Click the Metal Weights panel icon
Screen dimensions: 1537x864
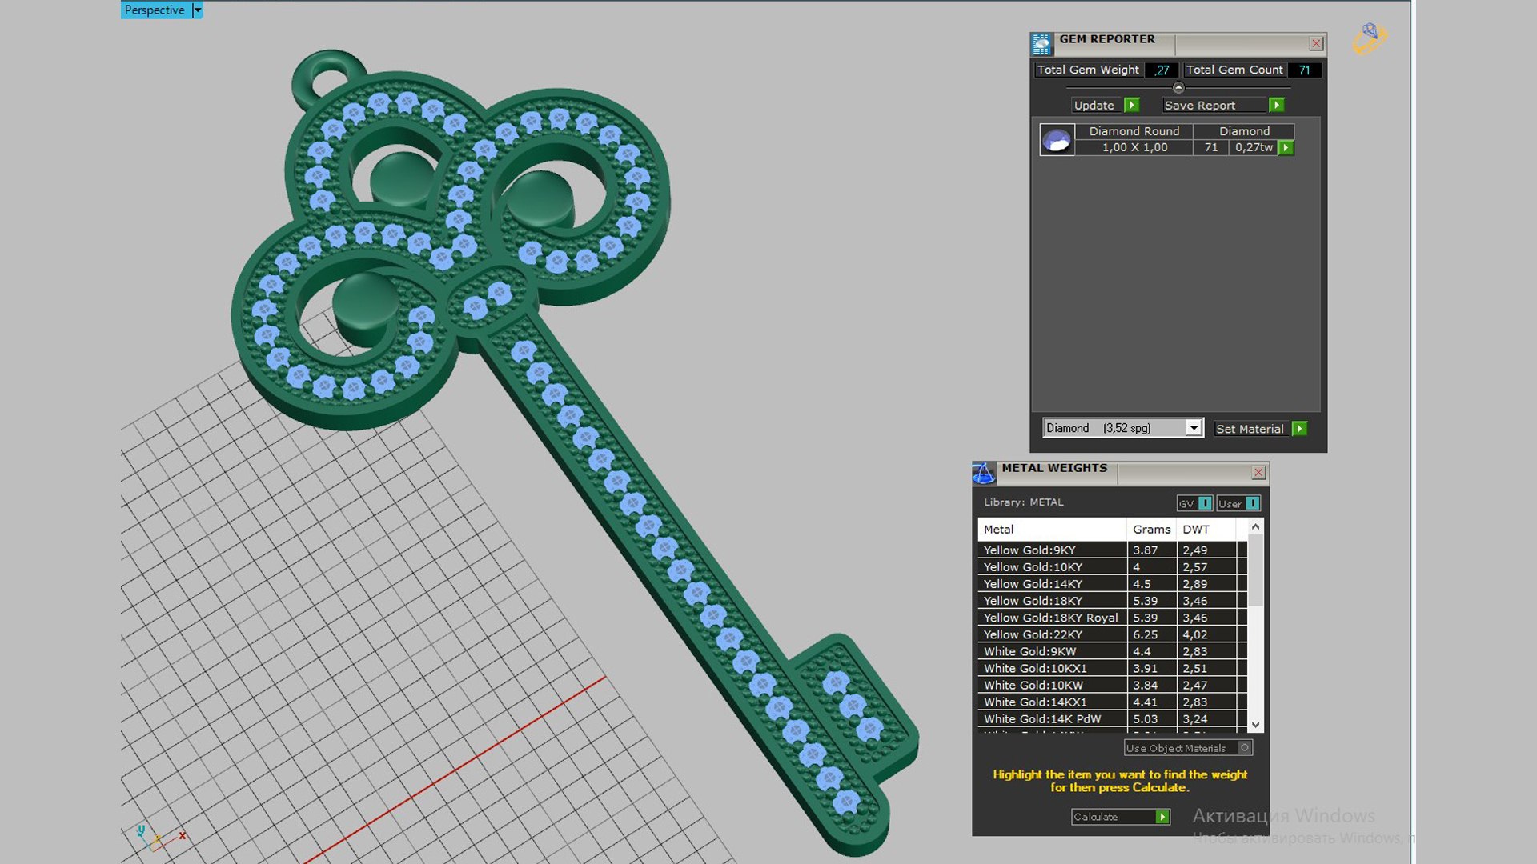984,474
